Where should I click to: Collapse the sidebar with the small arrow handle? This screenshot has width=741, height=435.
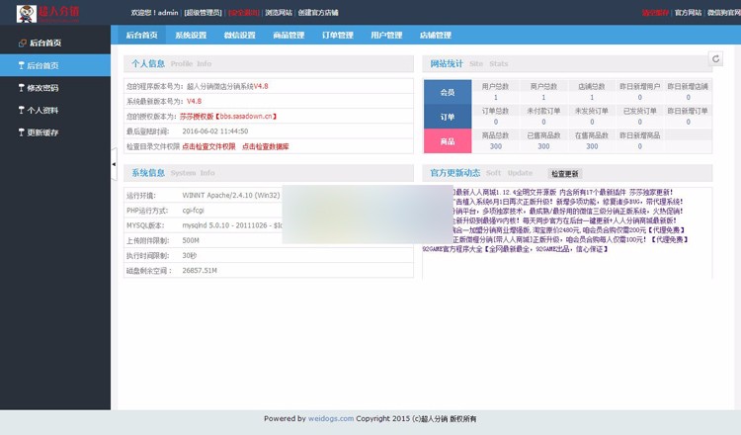pyautogui.click(x=114, y=164)
